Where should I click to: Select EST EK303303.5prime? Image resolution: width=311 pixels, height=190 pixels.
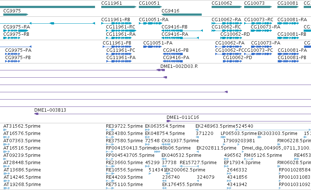pos(259,137)
